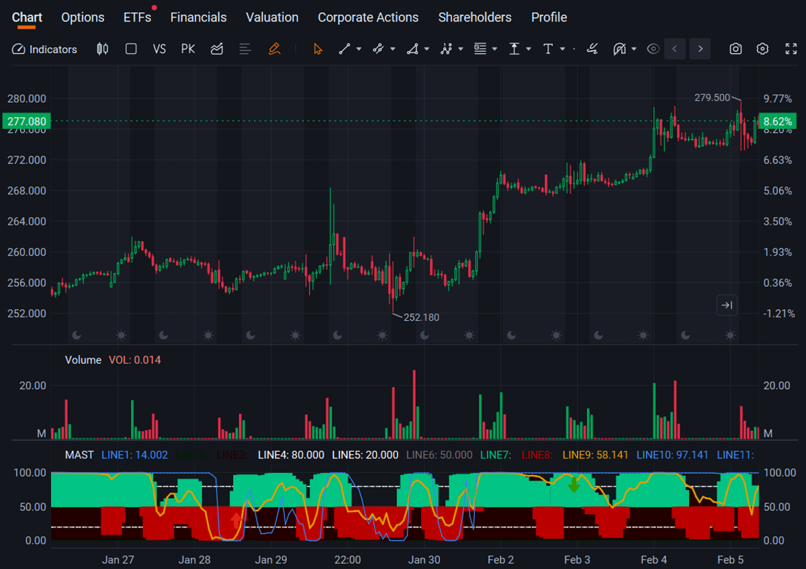Image resolution: width=806 pixels, height=569 pixels.
Task: Toggle drawings visibility eye icon
Action: coord(653,49)
